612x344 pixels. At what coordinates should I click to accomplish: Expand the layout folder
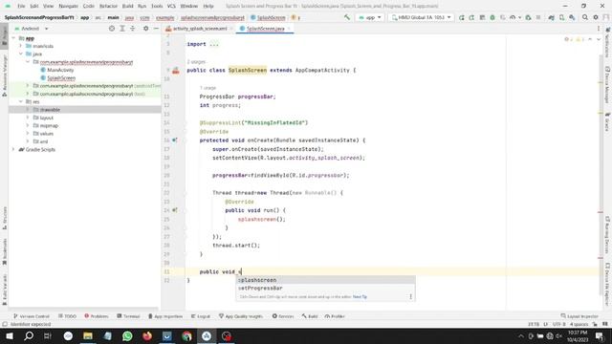tap(28, 118)
